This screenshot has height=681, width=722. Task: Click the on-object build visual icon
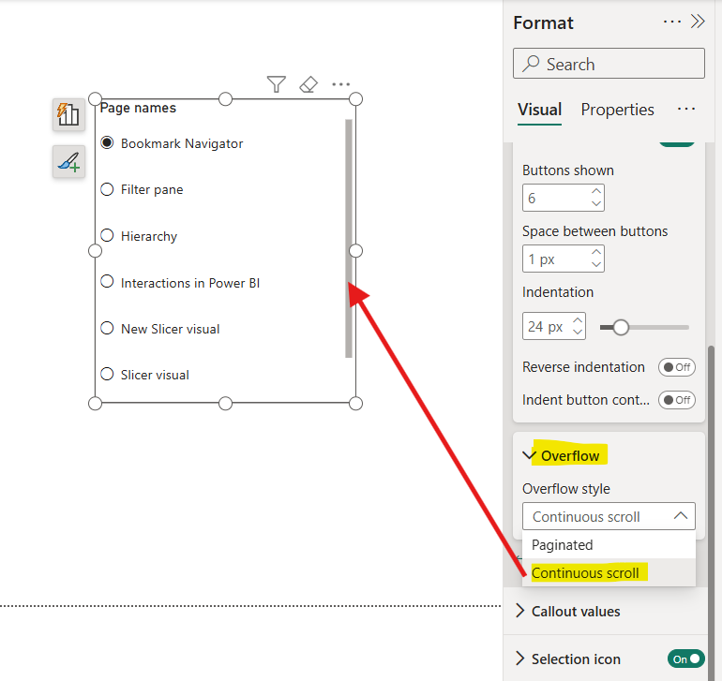click(68, 114)
